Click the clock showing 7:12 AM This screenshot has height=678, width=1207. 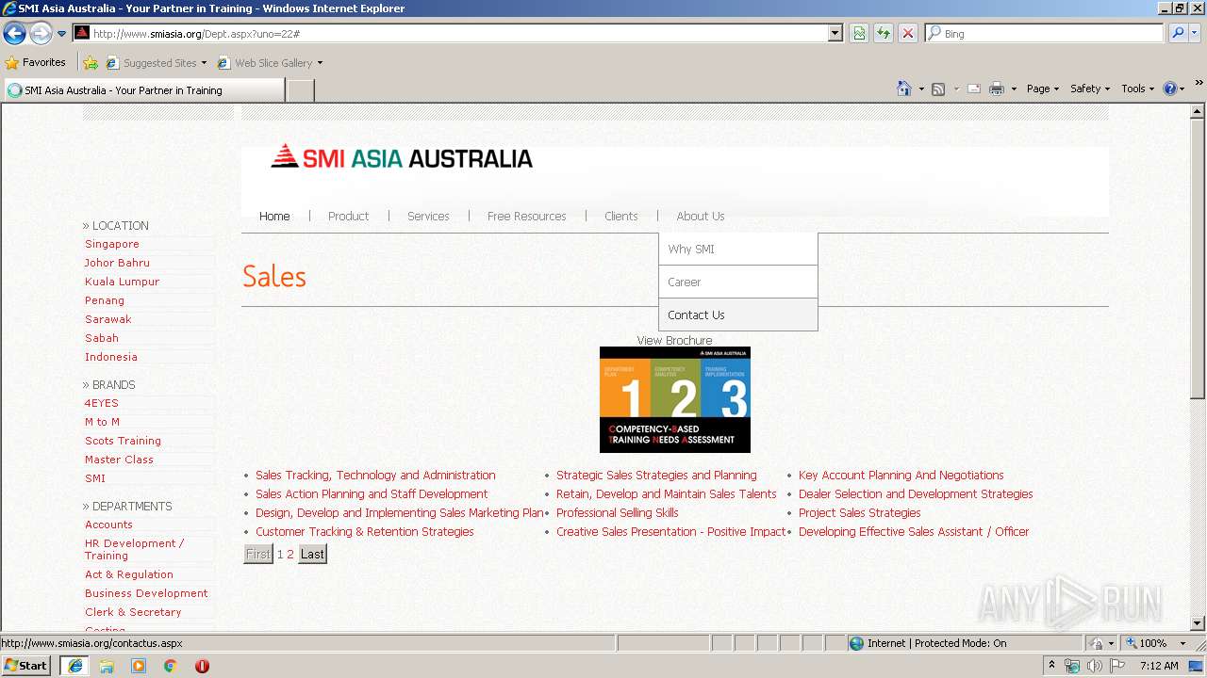click(1159, 666)
